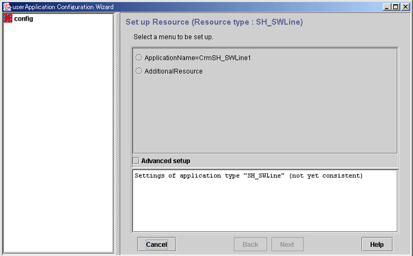Screen dimensions: 413x256
Task: Click the 'Select a menu to be set up.' text
Action: click(173, 37)
